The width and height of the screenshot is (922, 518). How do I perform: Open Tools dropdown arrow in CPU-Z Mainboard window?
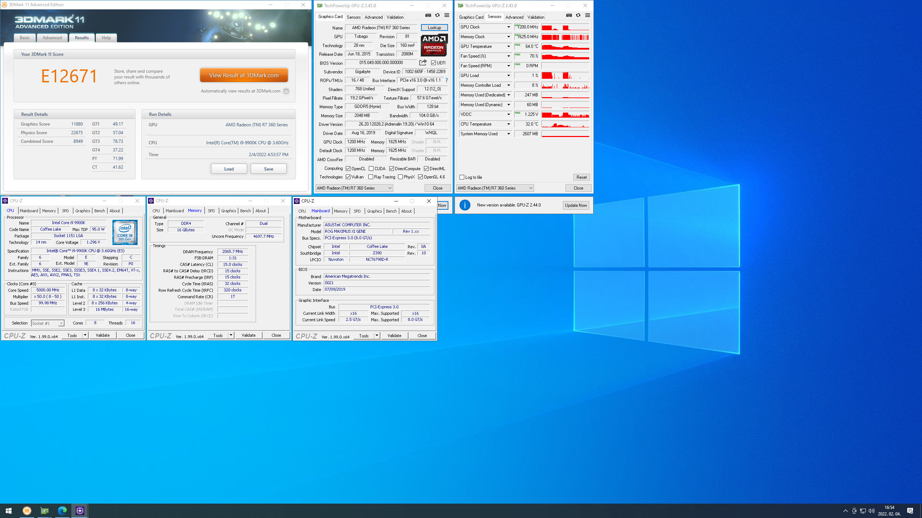coord(377,335)
